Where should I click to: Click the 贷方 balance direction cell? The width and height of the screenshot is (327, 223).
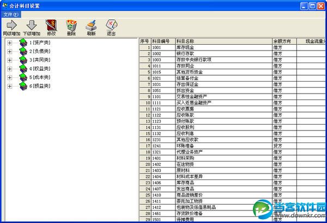click(284, 146)
